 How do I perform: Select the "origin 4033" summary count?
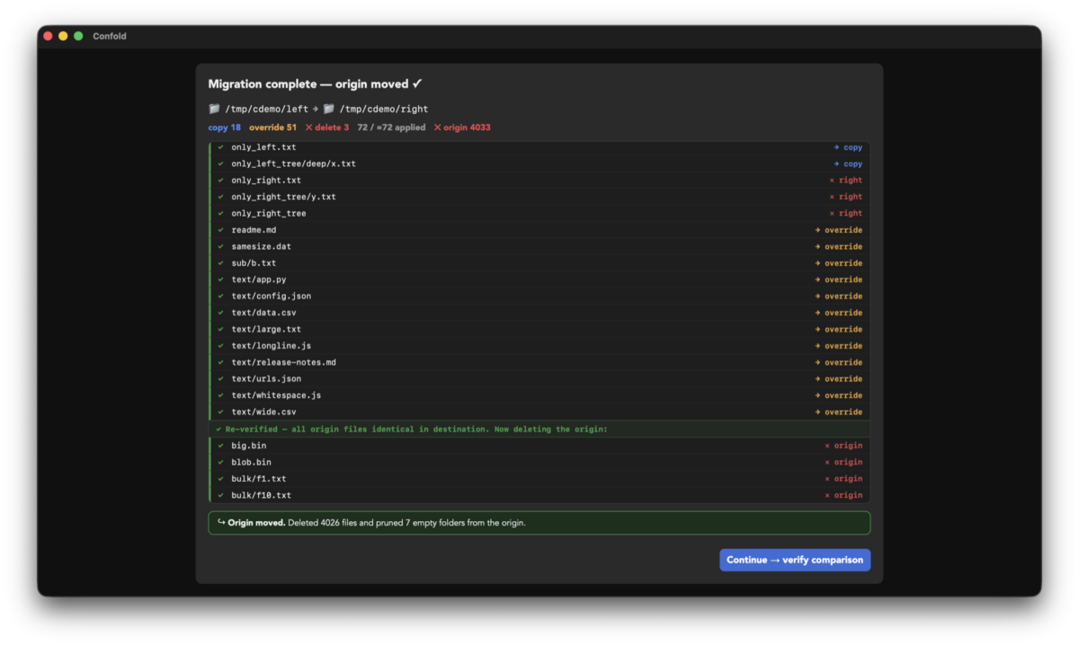pos(462,128)
